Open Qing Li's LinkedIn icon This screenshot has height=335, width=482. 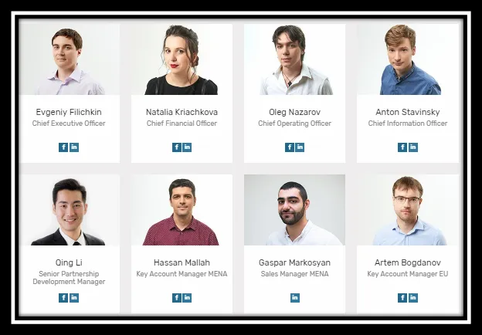coord(74,298)
